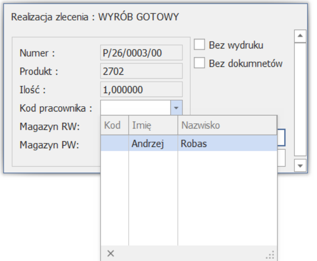
Task: Enable the Bez wydruku checkbox
Action: [x=200, y=45]
